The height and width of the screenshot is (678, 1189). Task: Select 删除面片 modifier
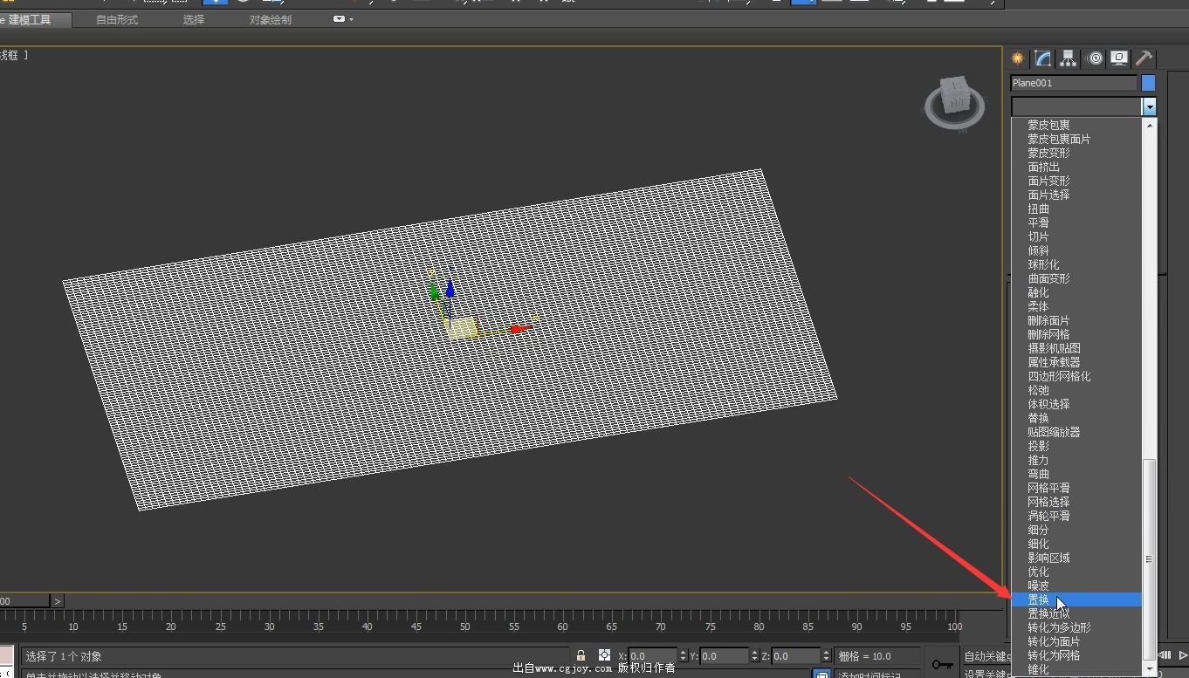1077,320
